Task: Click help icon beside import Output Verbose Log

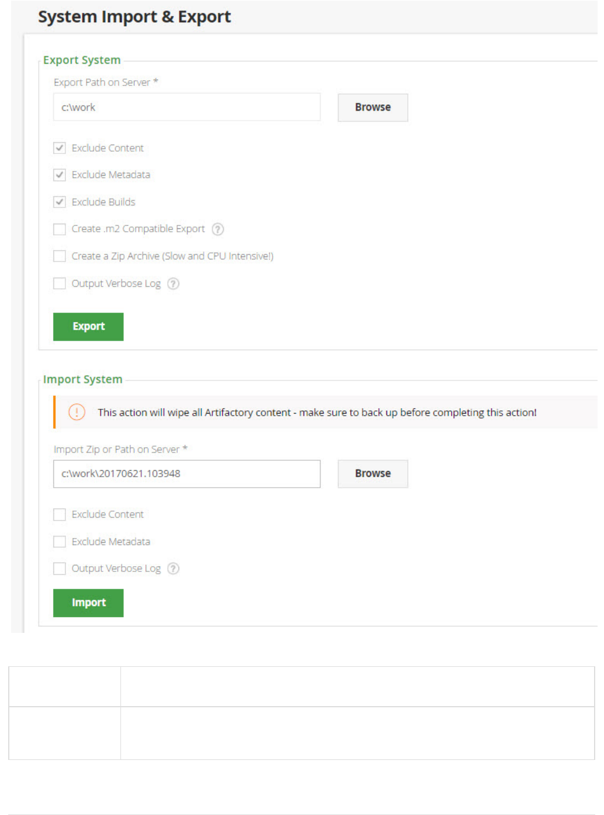Action: (173, 569)
